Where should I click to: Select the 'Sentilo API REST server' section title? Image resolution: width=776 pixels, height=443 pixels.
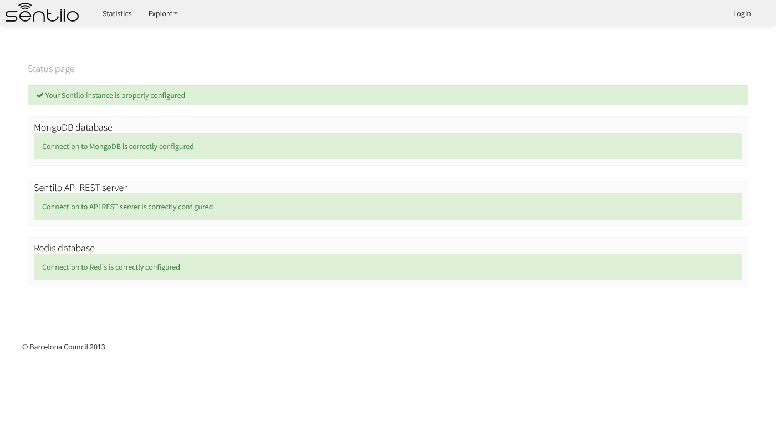pyautogui.click(x=80, y=188)
